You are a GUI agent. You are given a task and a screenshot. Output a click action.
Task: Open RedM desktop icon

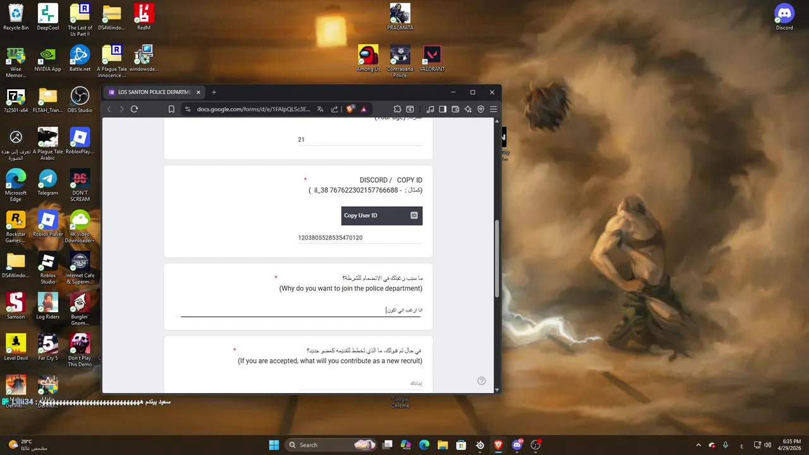[x=143, y=17]
